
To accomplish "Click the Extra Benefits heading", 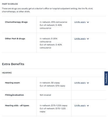I will coord(13,64).
